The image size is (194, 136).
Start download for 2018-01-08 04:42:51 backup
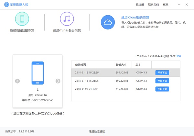coord(162,89)
